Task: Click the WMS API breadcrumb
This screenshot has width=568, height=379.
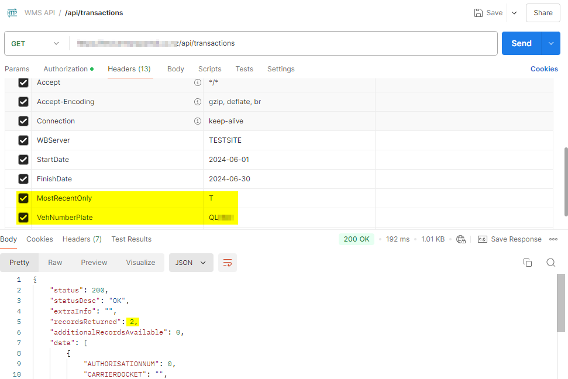Action: (40, 13)
